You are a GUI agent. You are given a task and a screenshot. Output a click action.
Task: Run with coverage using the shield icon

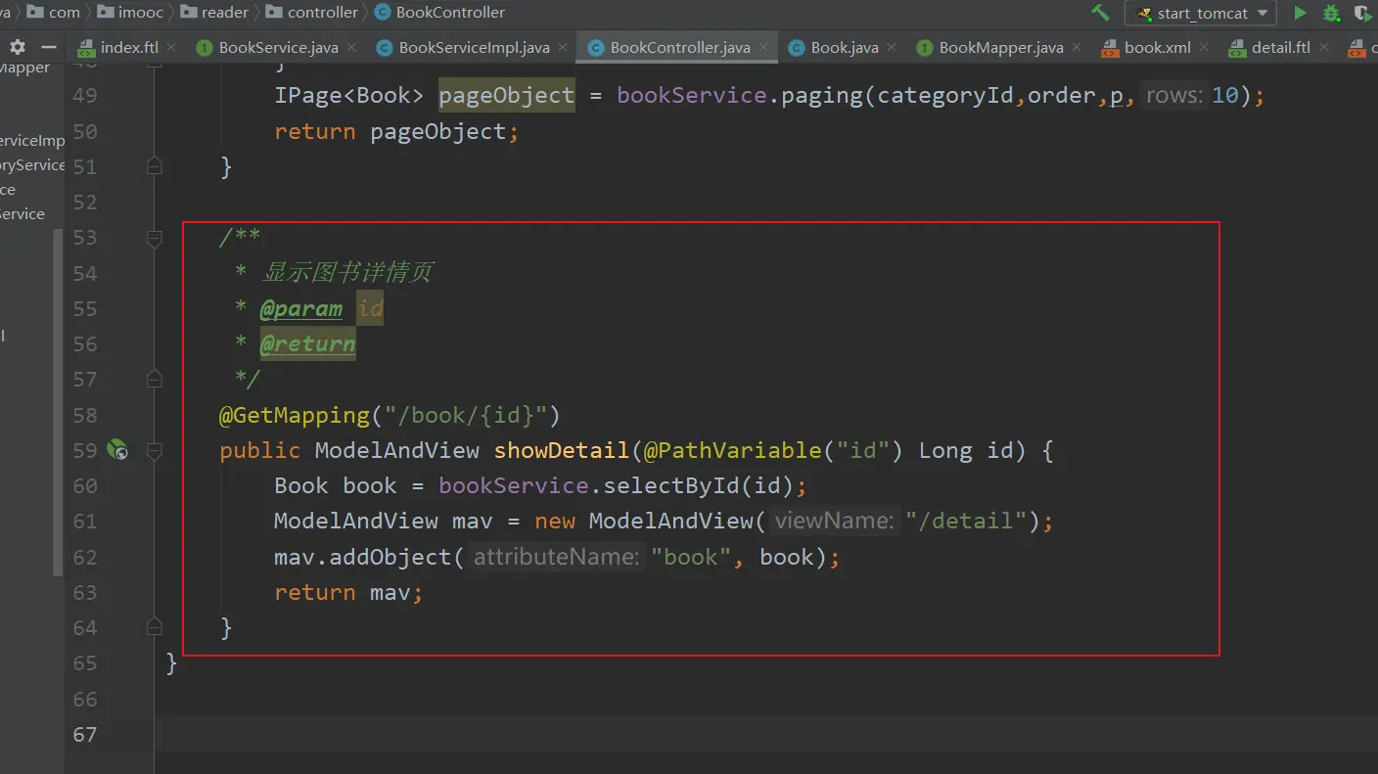1362,13
